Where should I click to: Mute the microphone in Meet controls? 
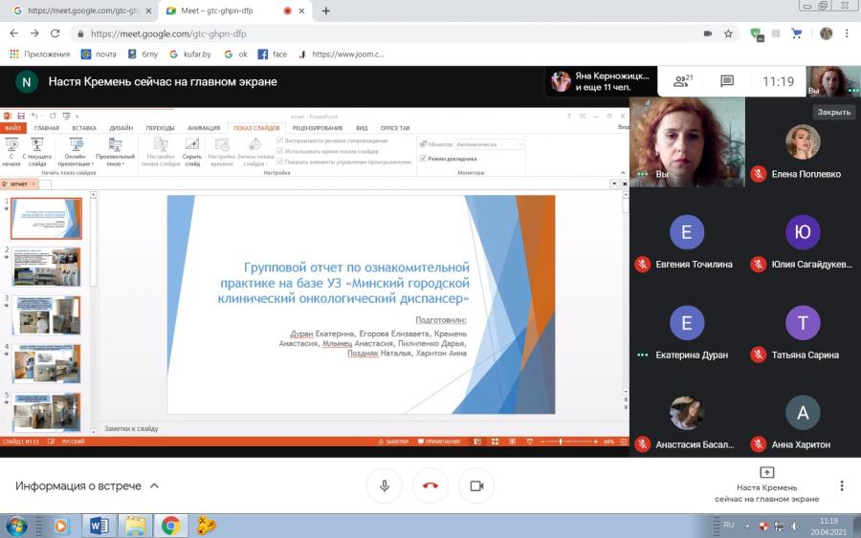coord(385,485)
